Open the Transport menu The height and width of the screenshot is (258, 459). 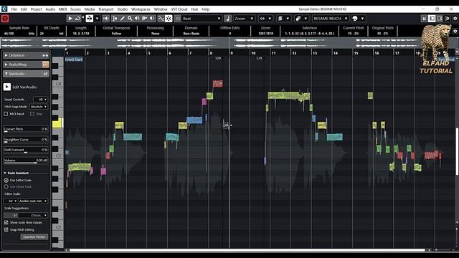[105, 9]
